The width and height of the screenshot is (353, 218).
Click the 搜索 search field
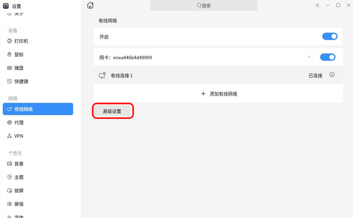point(204,6)
